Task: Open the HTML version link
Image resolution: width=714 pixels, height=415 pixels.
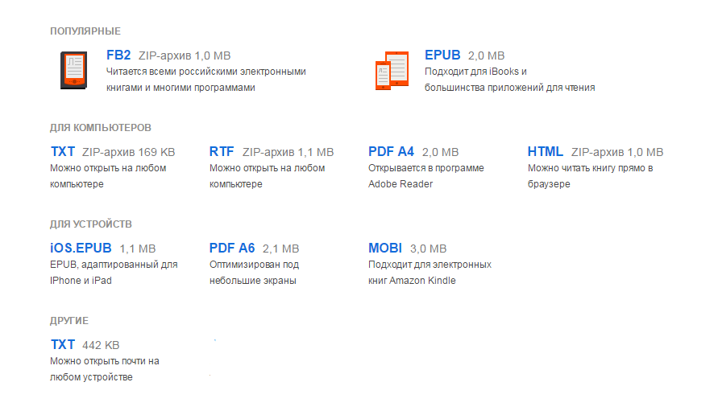Action: pyautogui.click(x=546, y=151)
